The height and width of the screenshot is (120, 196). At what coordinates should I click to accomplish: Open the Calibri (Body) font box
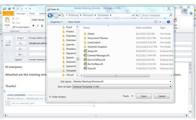pos(38,20)
